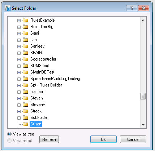Select the SBAIG folder icon
This screenshot has height=151, width=155.
[25, 53]
